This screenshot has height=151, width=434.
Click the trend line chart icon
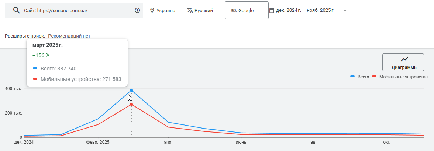(x=404, y=59)
